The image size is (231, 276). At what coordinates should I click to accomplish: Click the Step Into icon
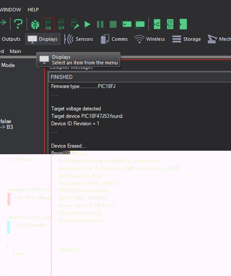point(126,24)
